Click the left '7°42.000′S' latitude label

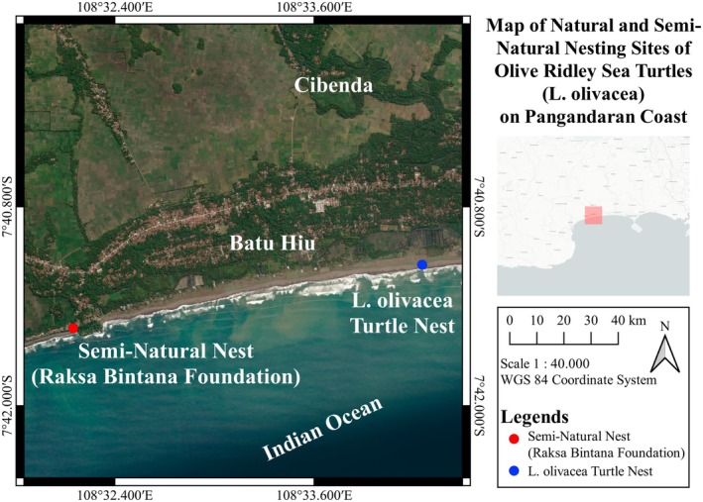tap(8, 406)
